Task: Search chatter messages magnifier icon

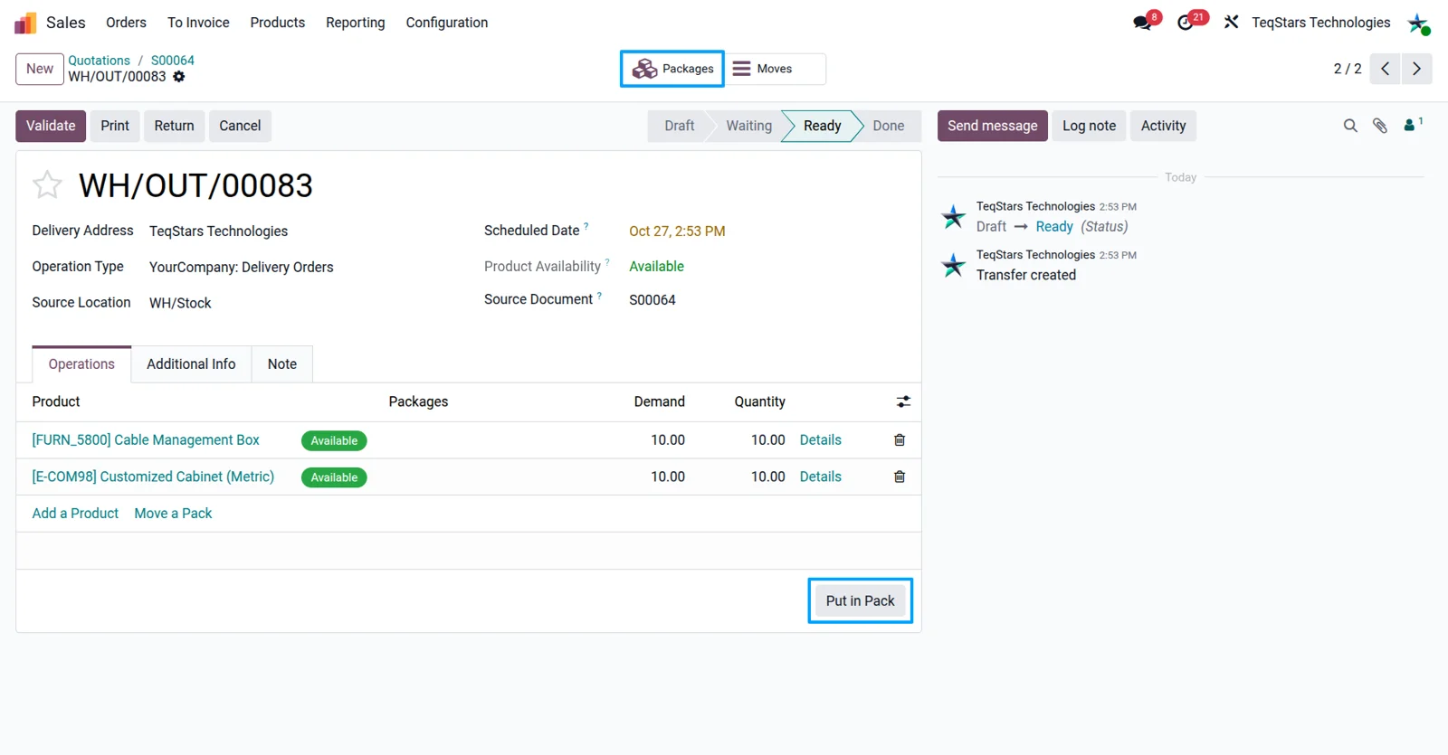Action: (1350, 126)
